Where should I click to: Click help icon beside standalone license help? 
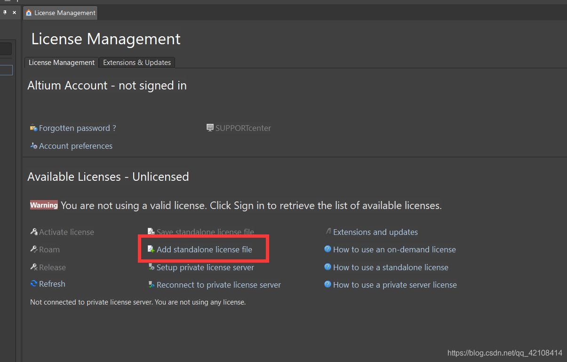tap(328, 267)
